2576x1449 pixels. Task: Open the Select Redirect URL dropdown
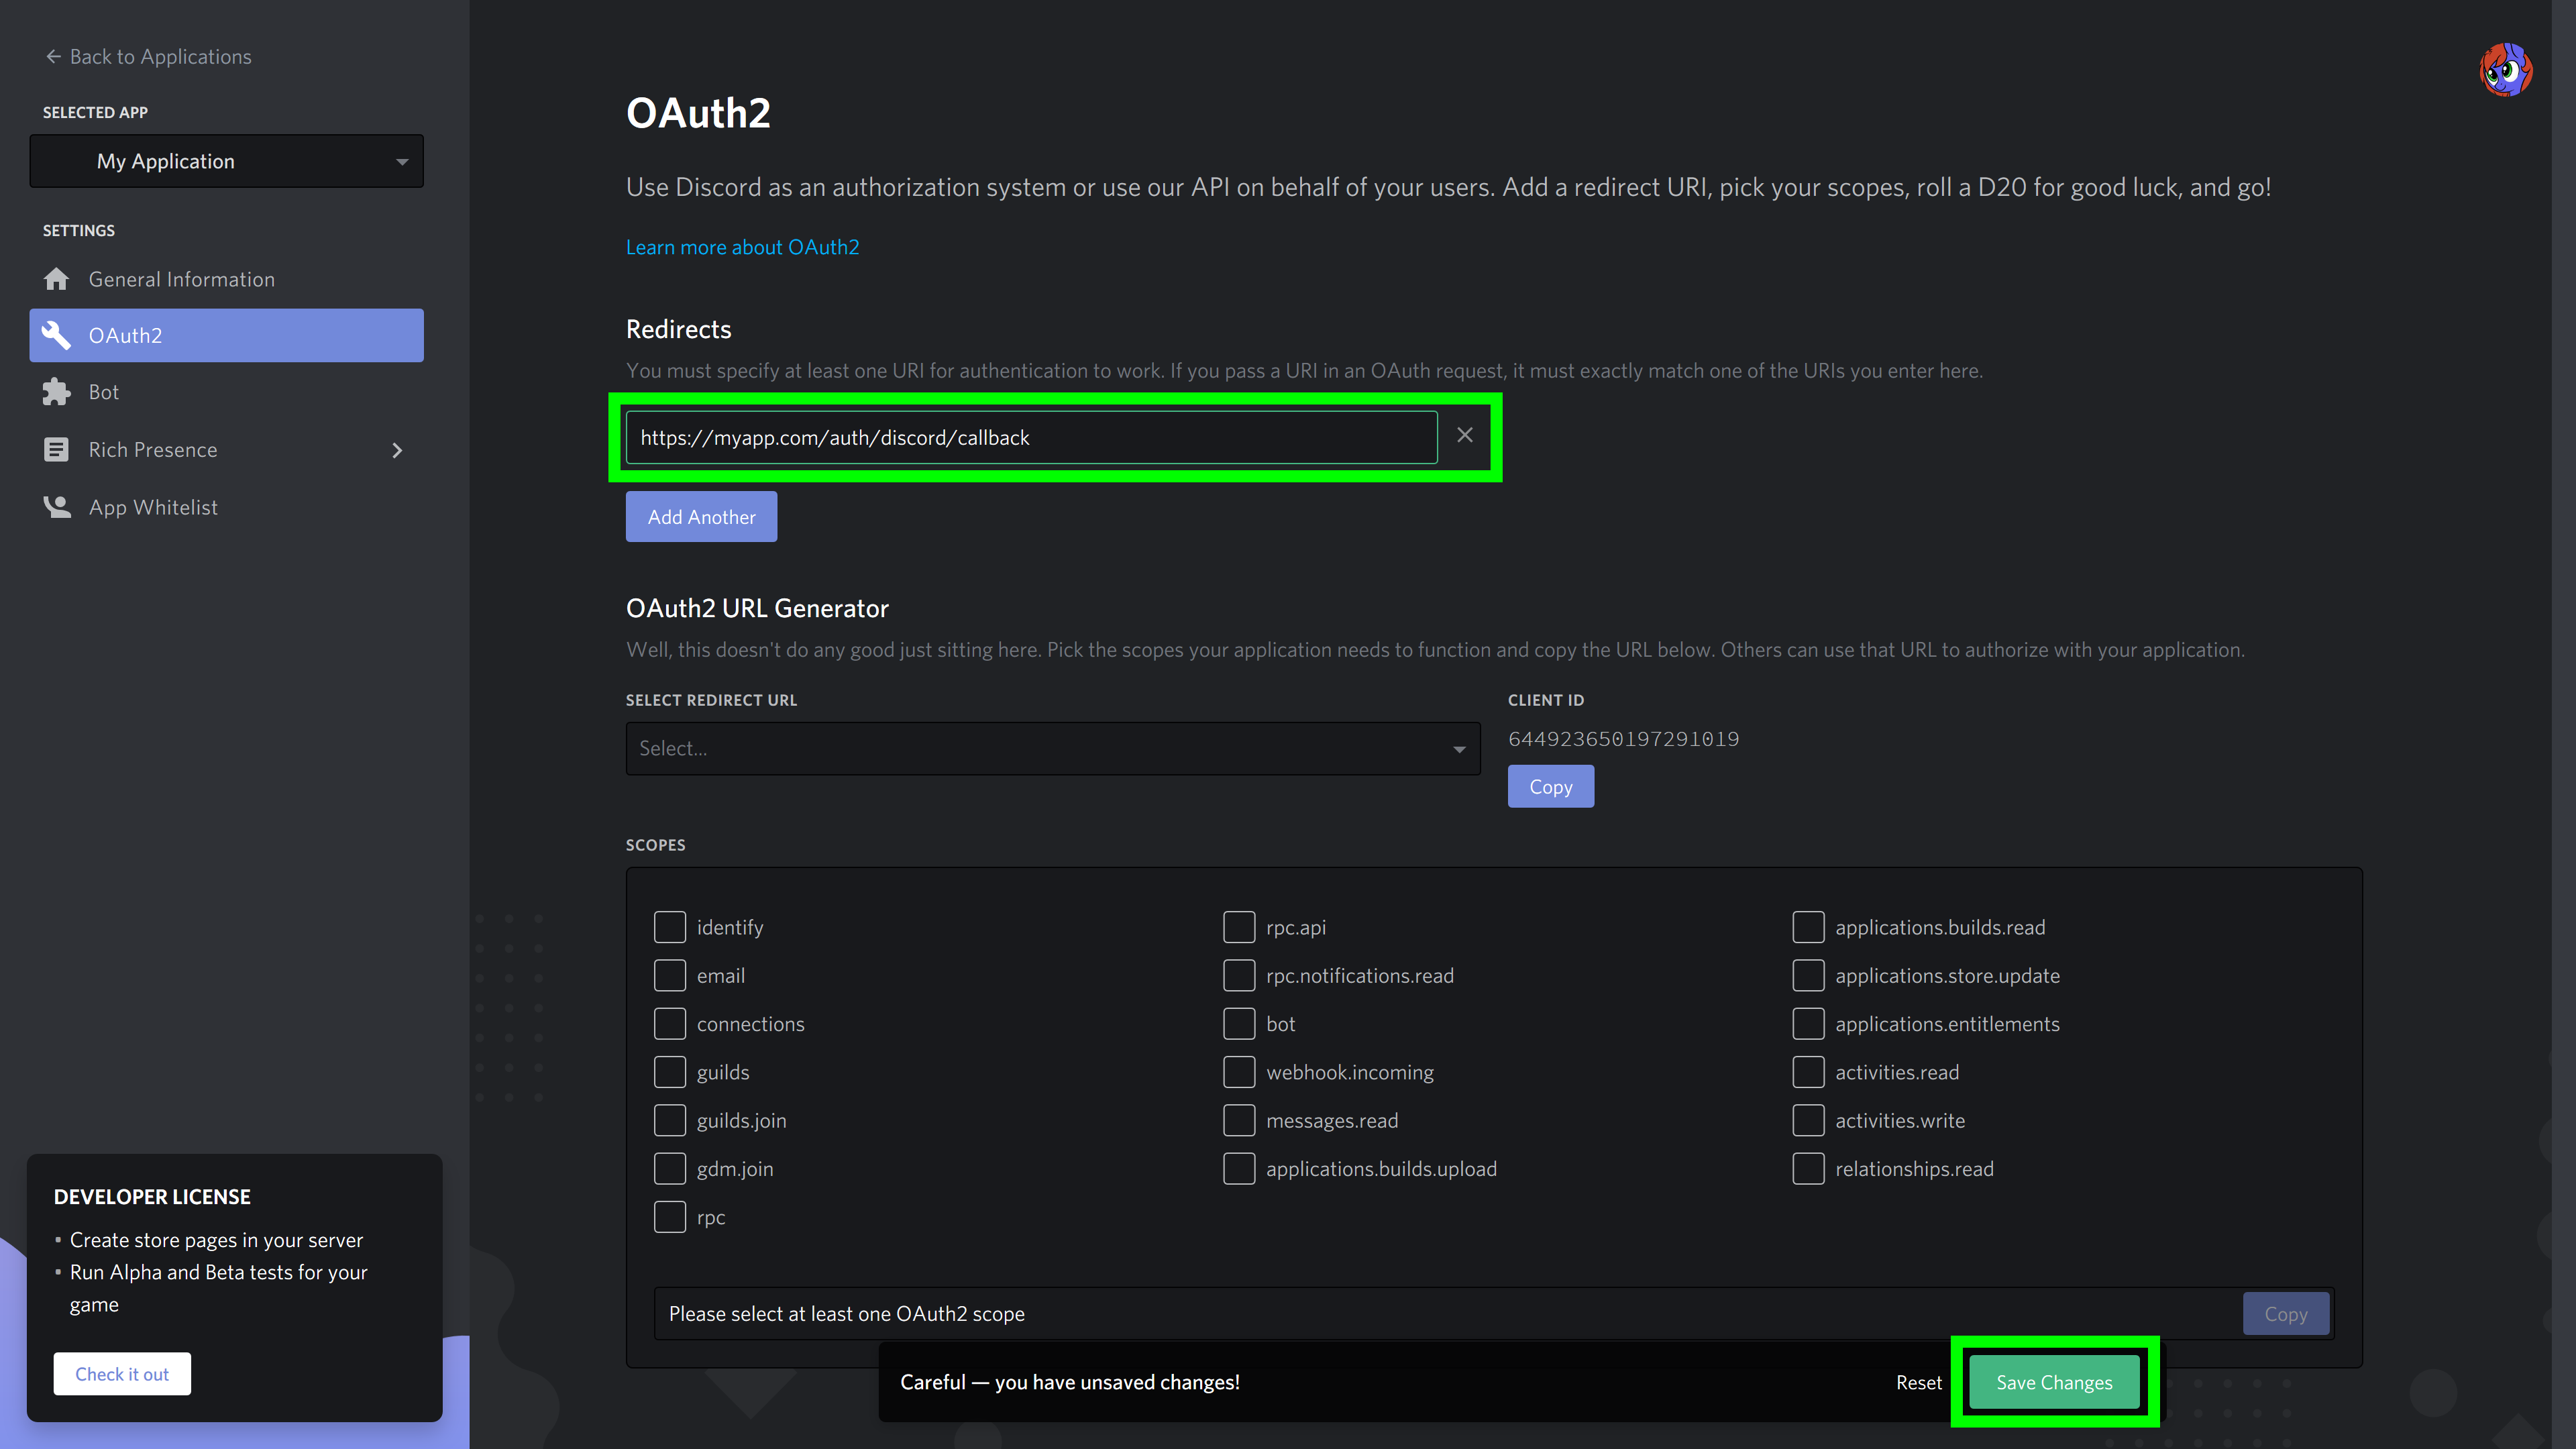pyautogui.click(x=1052, y=748)
